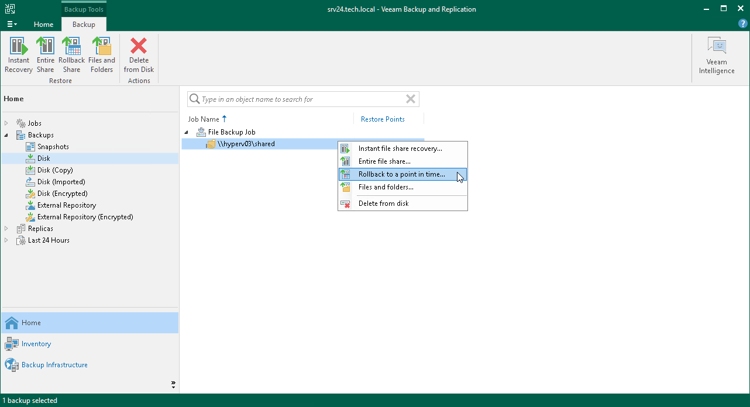Click the Files and Folders restore icon
Image resolution: width=750 pixels, height=407 pixels.
(102, 53)
